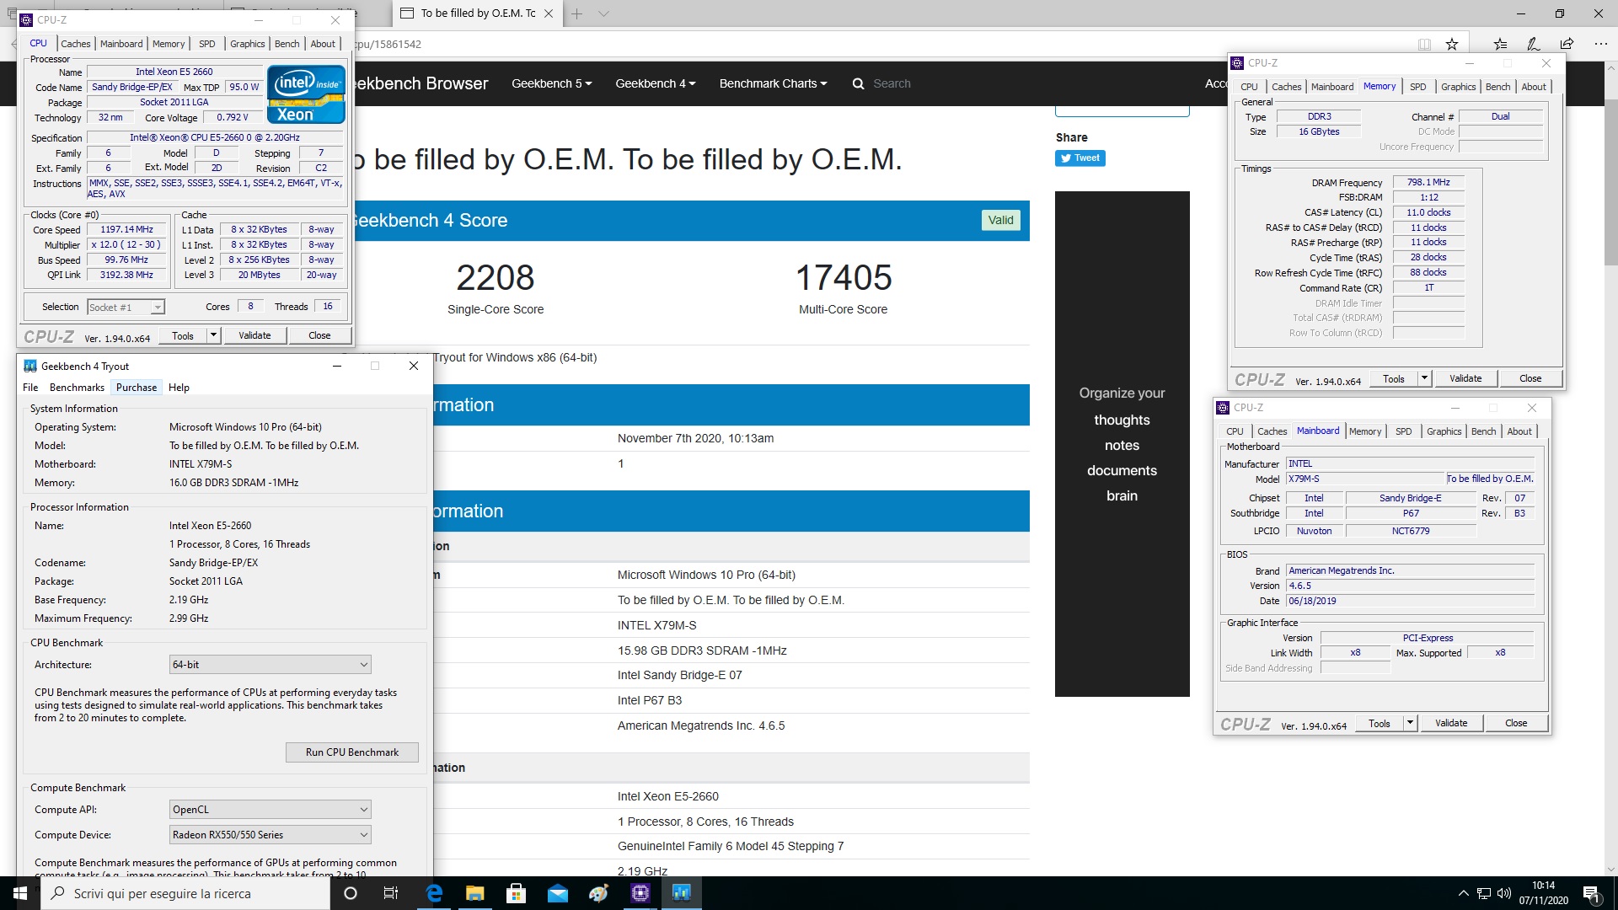This screenshot has height=910, width=1618.
Task: Show hidden system tray icons
Action: 1463,893
